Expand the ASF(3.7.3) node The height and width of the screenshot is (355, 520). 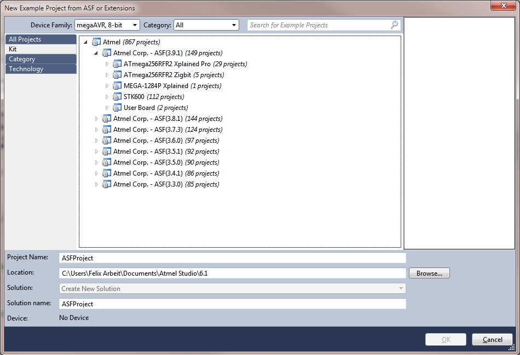tap(96, 130)
